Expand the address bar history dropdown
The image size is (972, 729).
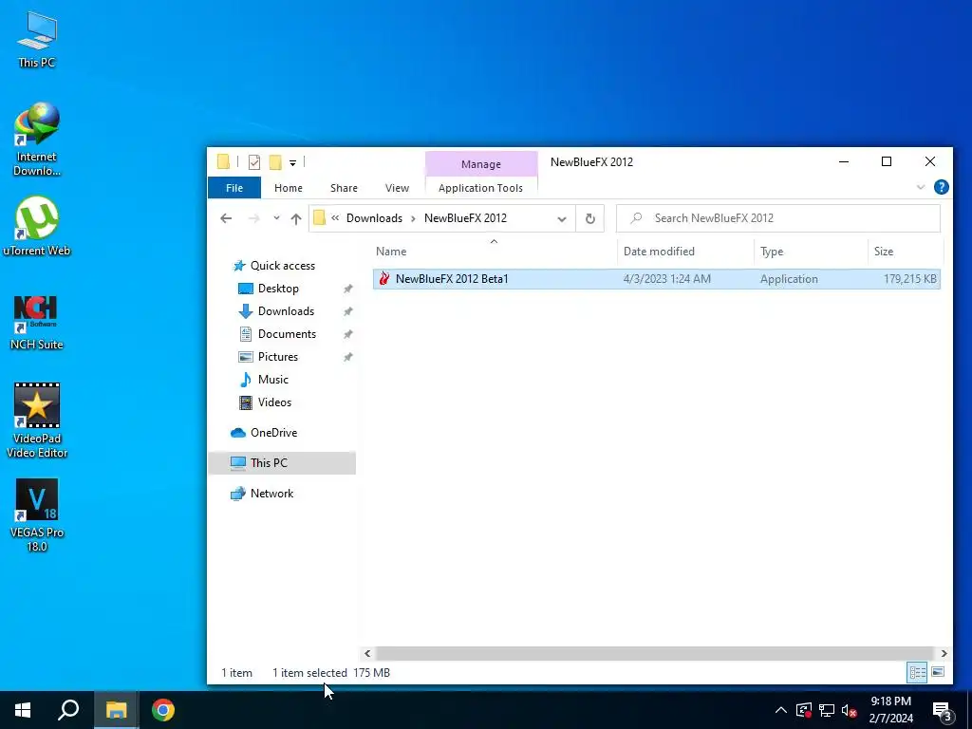[x=562, y=219]
